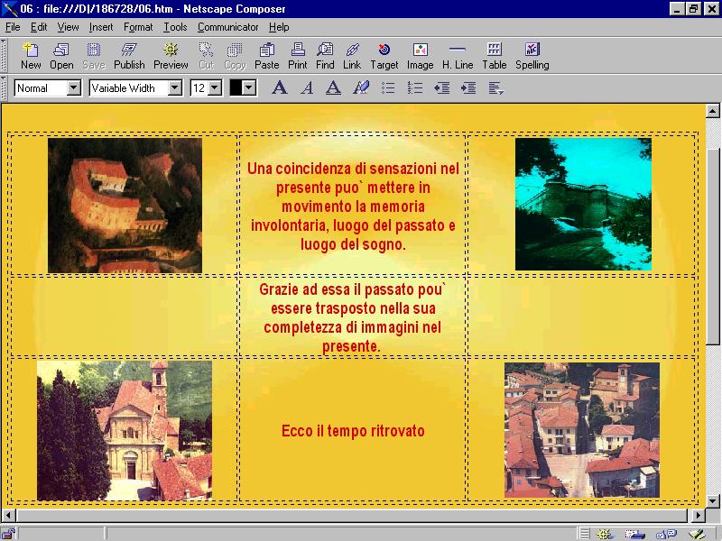Insert a hyperlink with Link icon
The image size is (722, 541).
point(352,56)
